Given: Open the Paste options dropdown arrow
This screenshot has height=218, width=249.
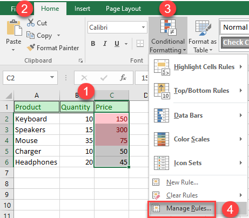Looking at the screenshot, I should click(x=13, y=50).
